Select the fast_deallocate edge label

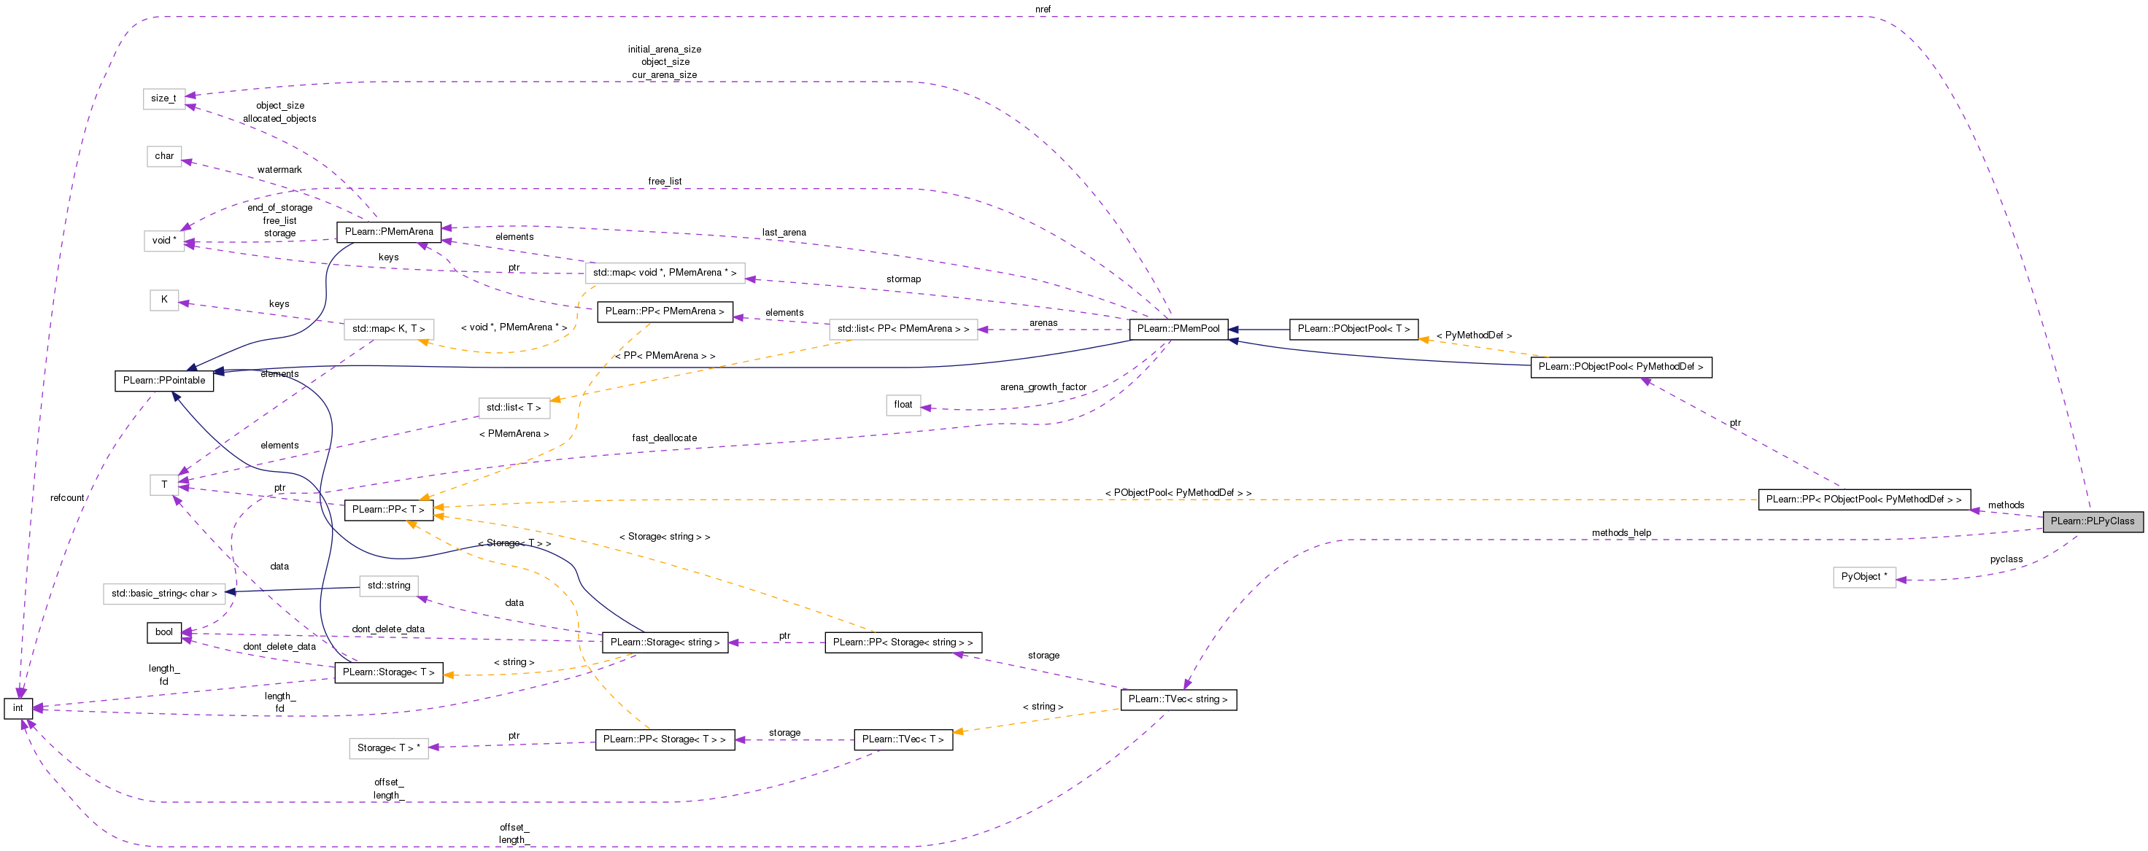coord(665,438)
